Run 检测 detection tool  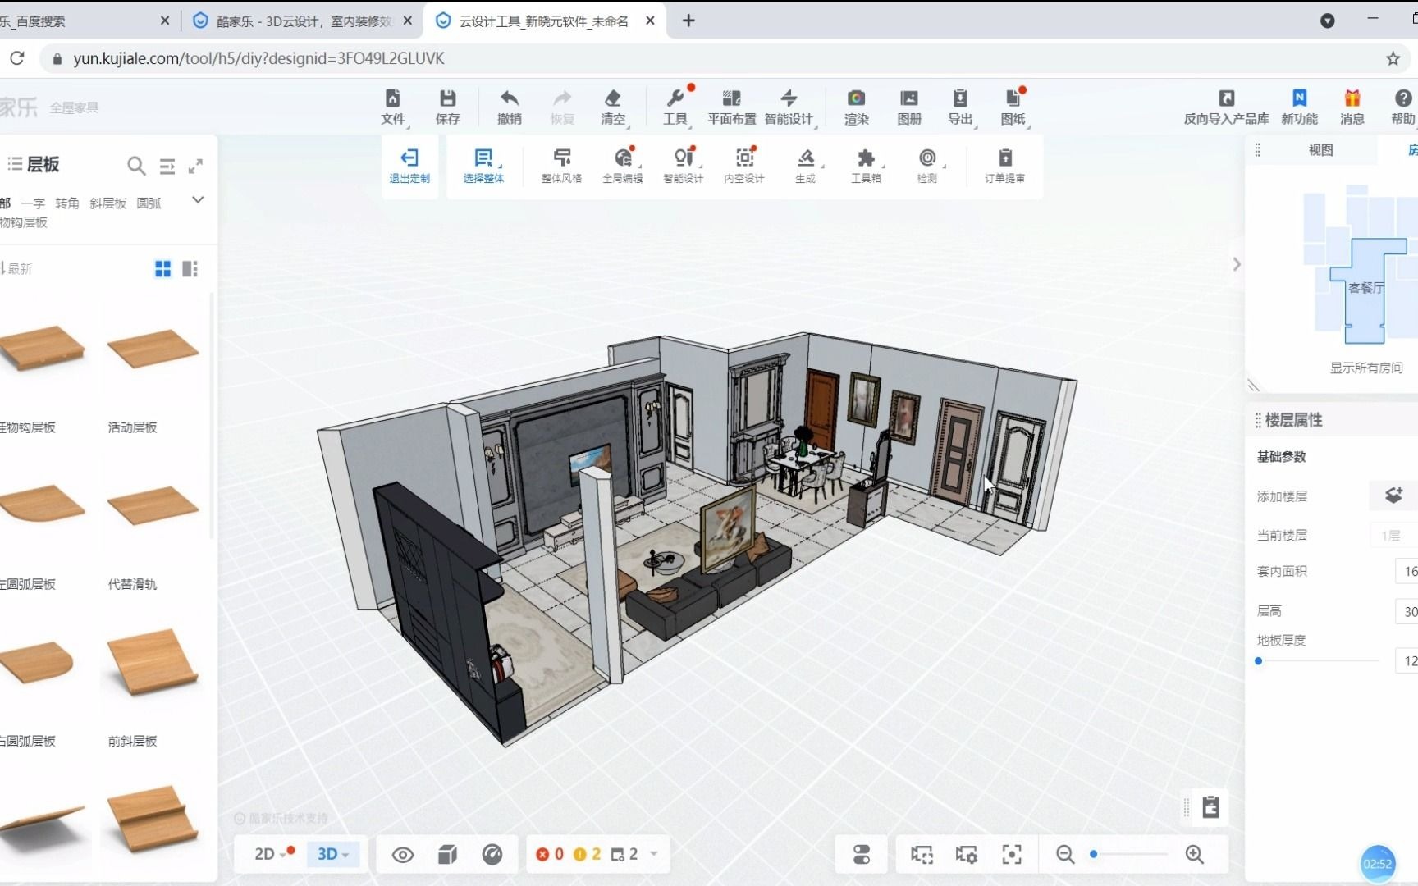(x=927, y=166)
